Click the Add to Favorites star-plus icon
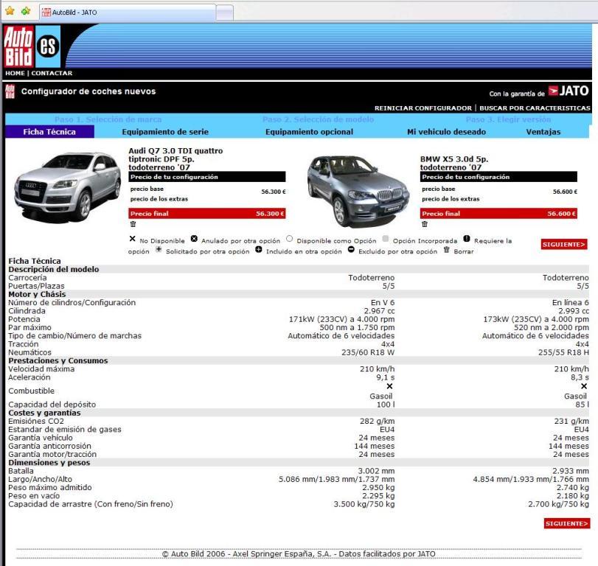Viewport: 598px width, 566px height. [26, 11]
